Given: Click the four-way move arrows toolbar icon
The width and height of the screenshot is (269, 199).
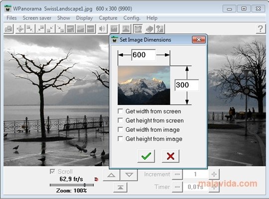Looking at the screenshot, I should coord(20,29).
